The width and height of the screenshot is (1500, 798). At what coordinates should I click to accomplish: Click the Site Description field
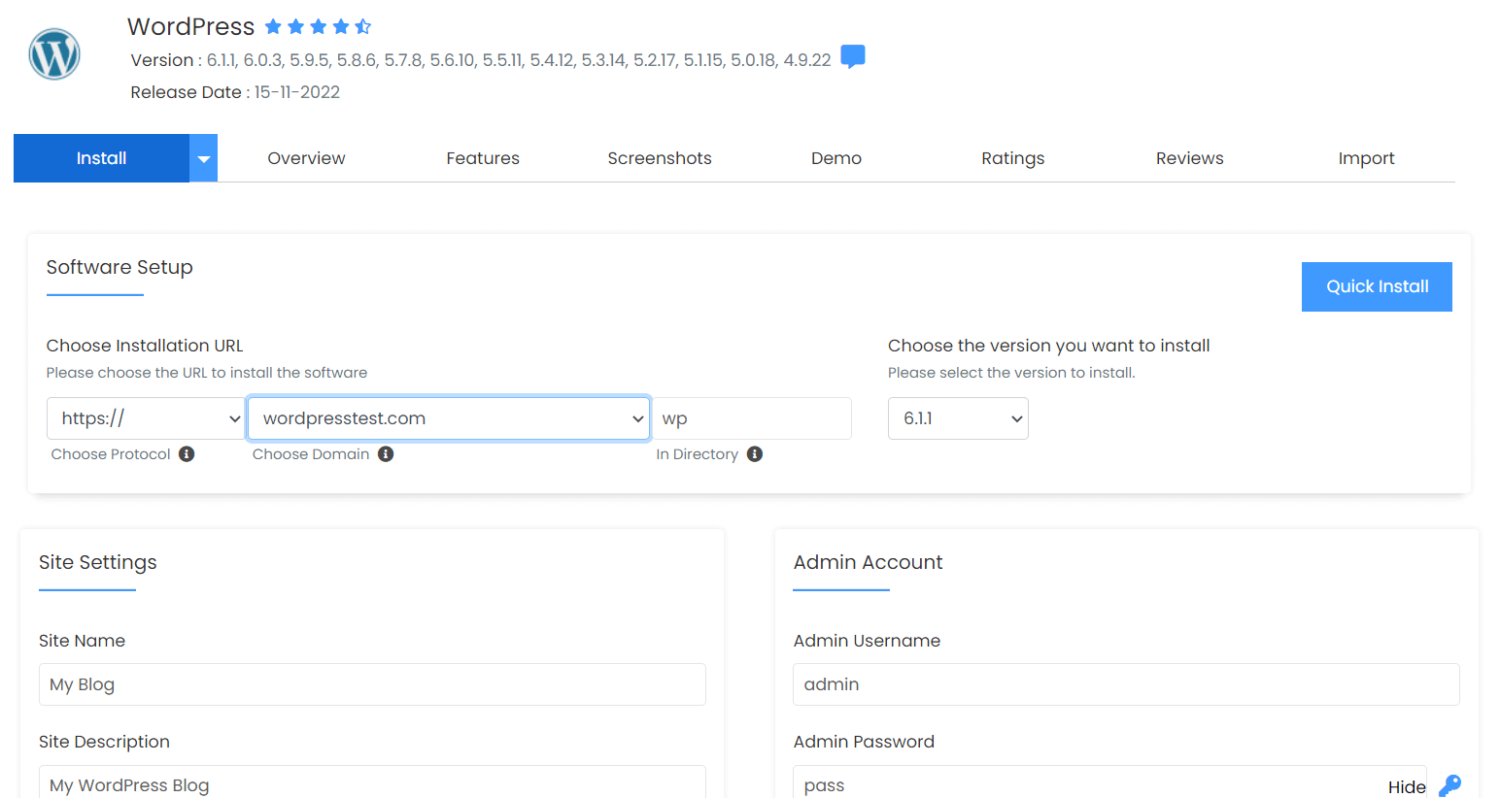click(x=372, y=782)
